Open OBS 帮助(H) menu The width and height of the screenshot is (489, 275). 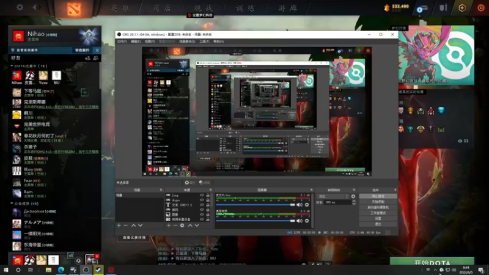click(218, 42)
